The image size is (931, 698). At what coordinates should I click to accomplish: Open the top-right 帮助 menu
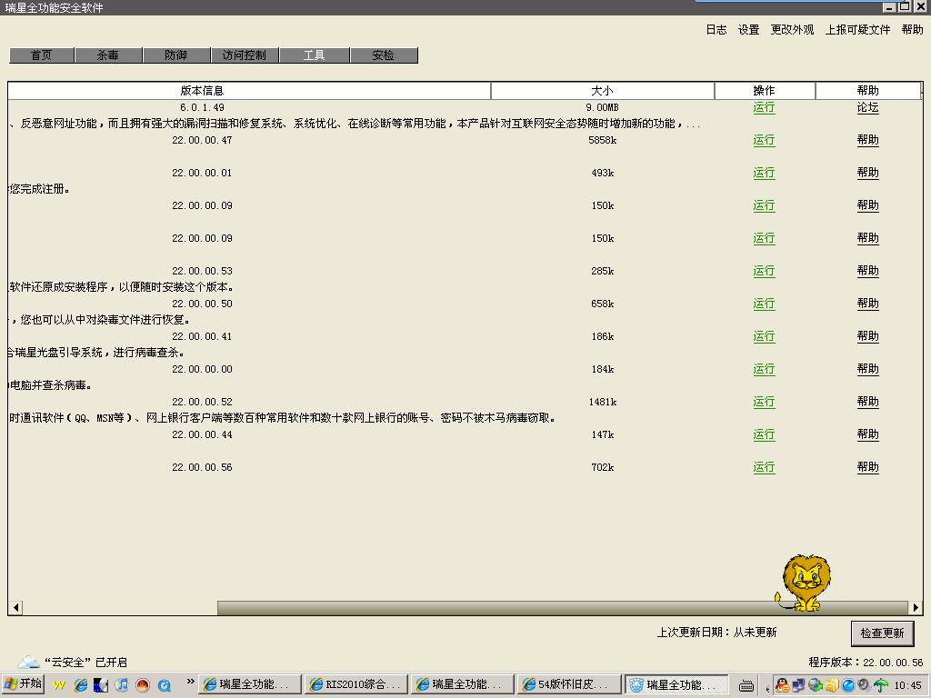tap(912, 30)
